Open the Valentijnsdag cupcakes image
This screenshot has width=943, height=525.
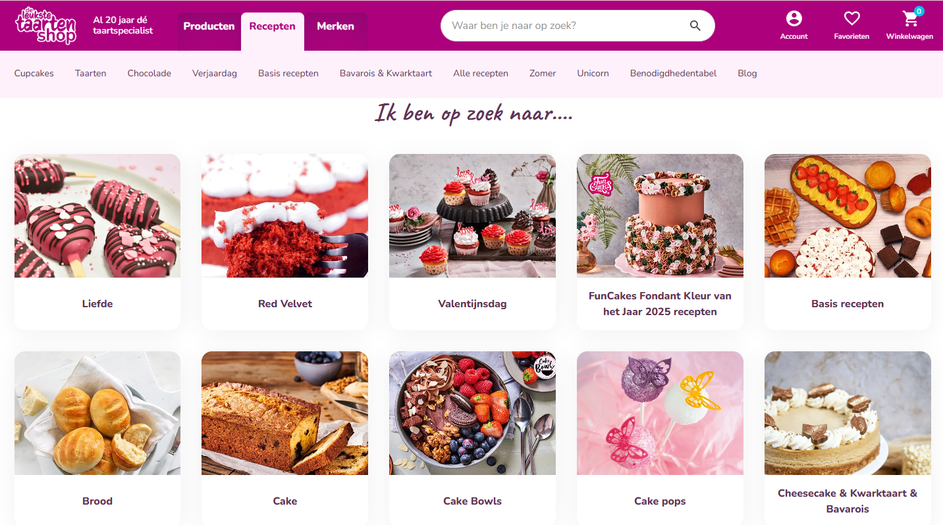tap(472, 216)
